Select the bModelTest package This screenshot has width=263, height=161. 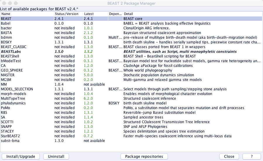[x=131, y=61]
